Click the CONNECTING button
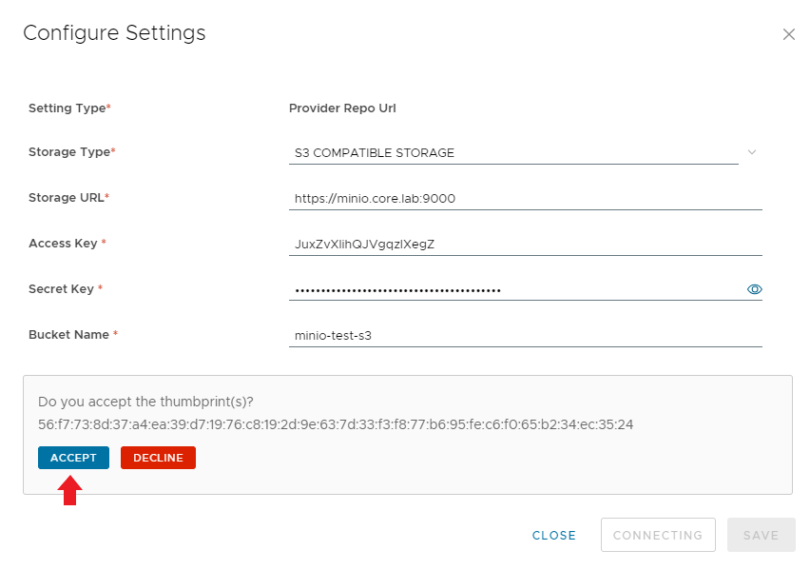 click(658, 535)
